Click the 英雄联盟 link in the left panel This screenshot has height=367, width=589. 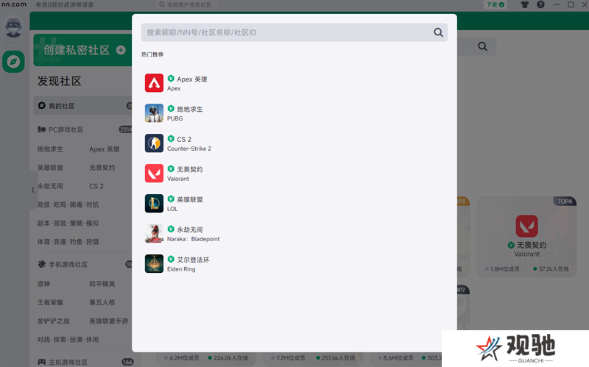point(50,168)
